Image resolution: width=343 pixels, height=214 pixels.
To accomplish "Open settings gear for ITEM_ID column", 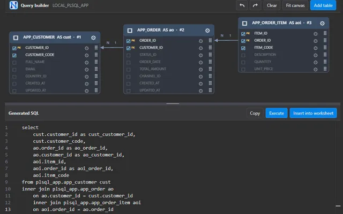I will [x=316, y=34].
